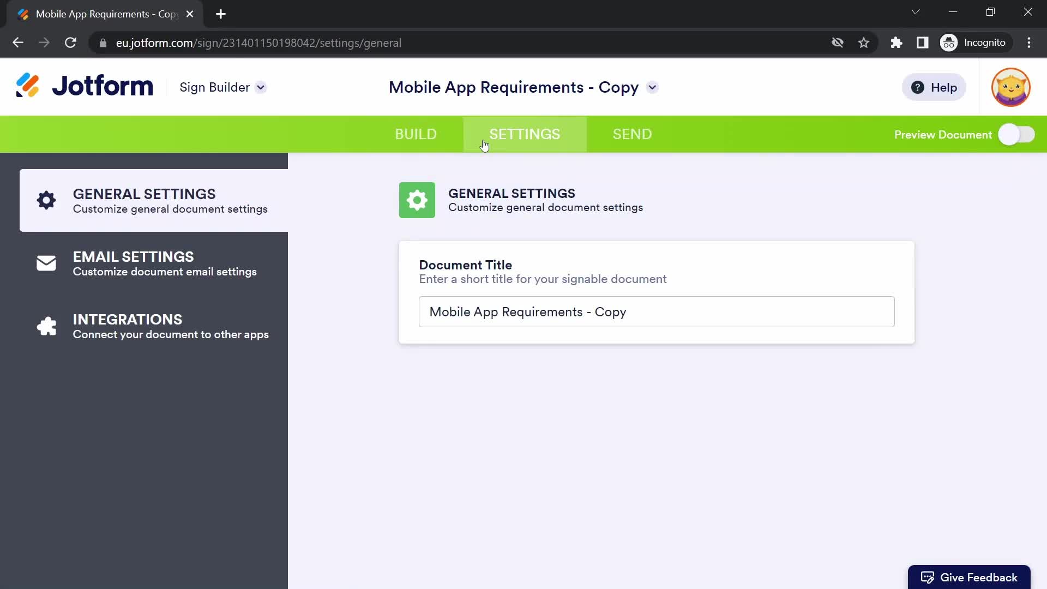Click the puzzle piece Integrations icon

(x=46, y=326)
